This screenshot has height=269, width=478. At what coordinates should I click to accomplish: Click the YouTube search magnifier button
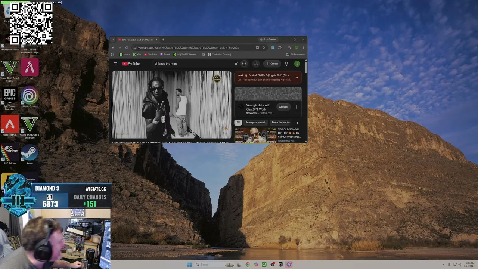click(x=244, y=64)
